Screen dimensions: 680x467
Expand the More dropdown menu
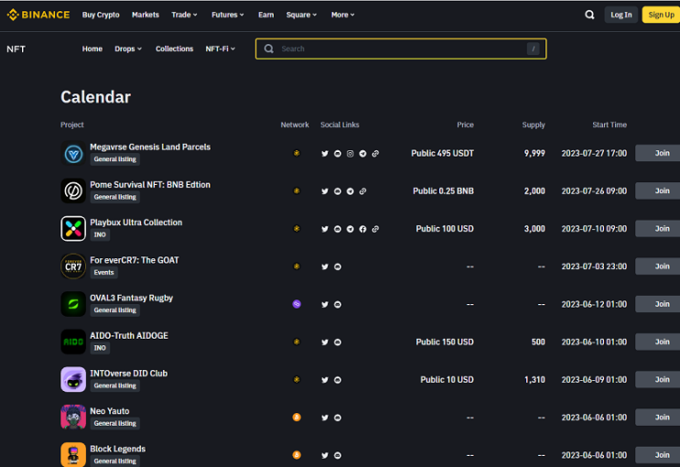click(342, 15)
